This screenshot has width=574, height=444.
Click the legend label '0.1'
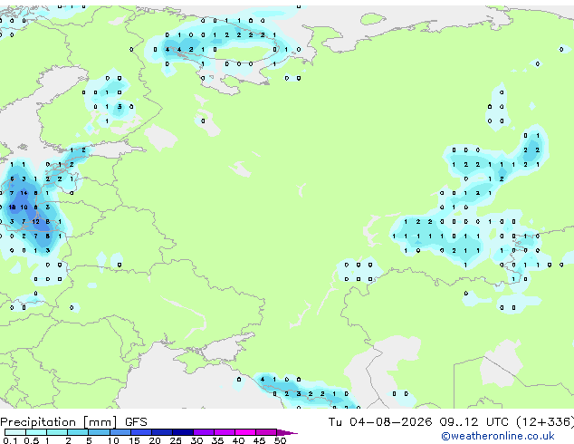[10, 440]
